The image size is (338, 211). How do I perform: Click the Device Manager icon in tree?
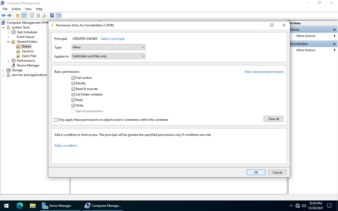13,65
